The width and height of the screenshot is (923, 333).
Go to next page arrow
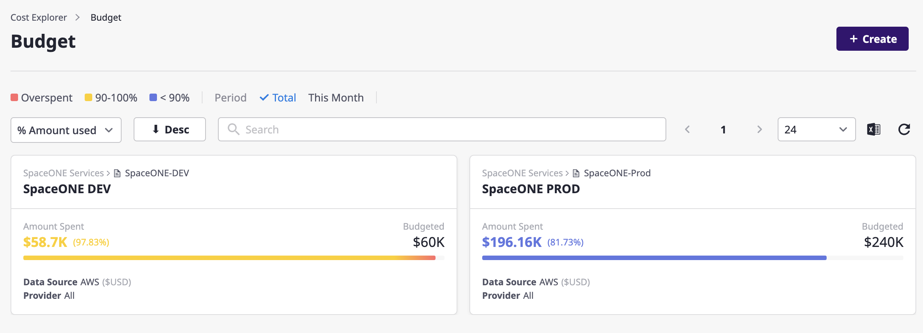pyautogui.click(x=760, y=130)
